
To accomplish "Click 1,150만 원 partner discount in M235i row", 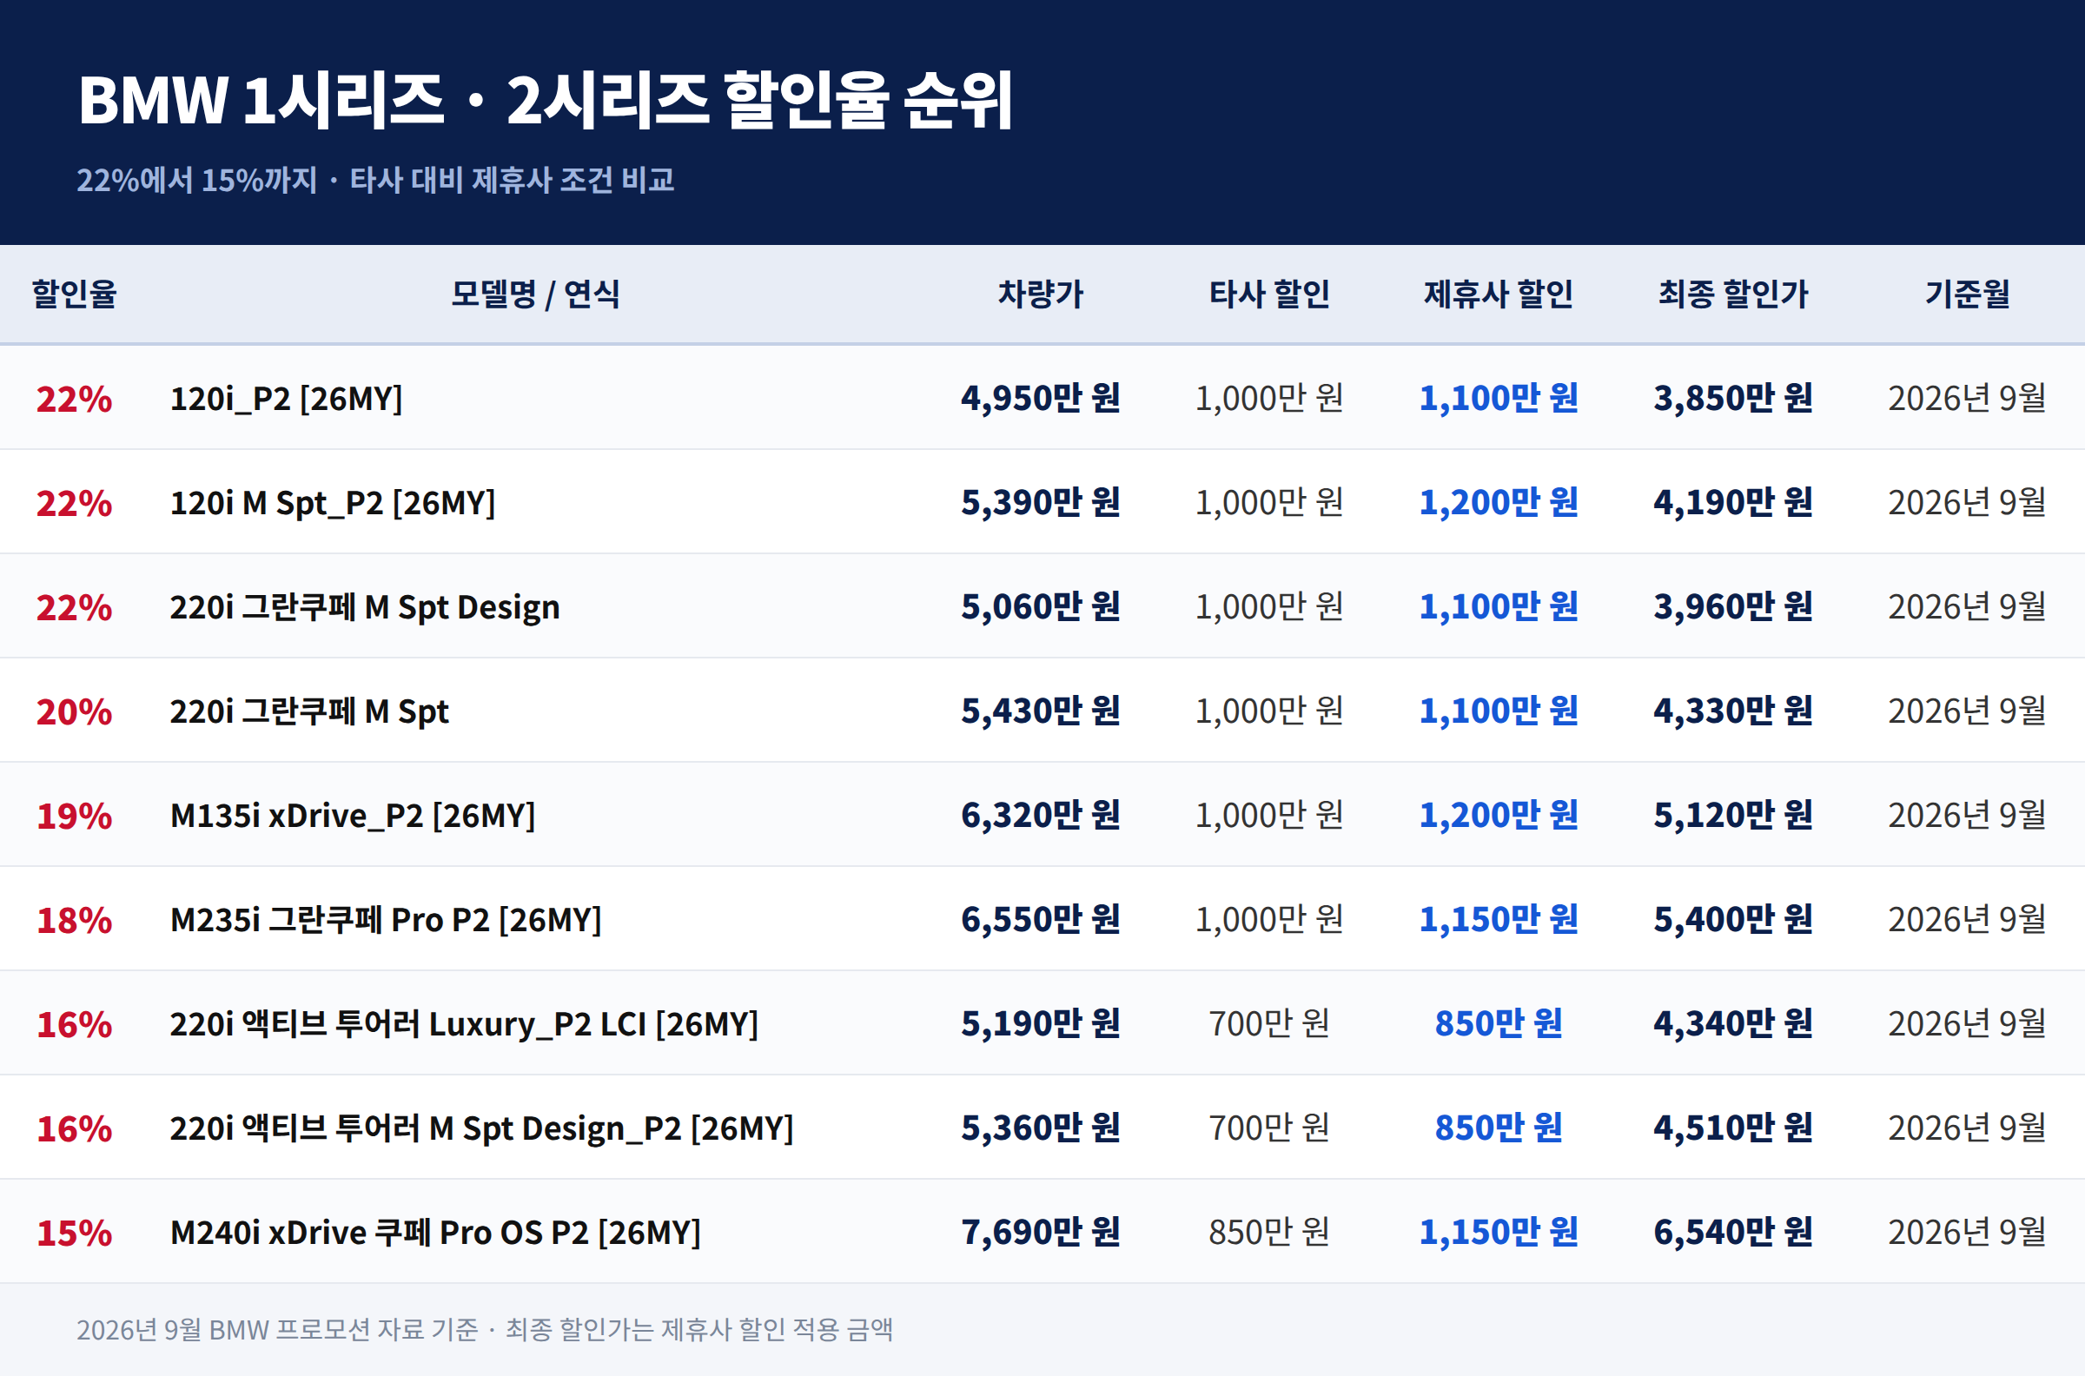I will point(1498,920).
